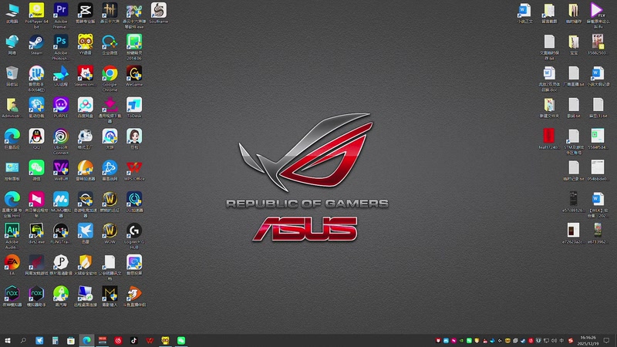Select the 厂商直播.txt file

[x=573, y=76]
